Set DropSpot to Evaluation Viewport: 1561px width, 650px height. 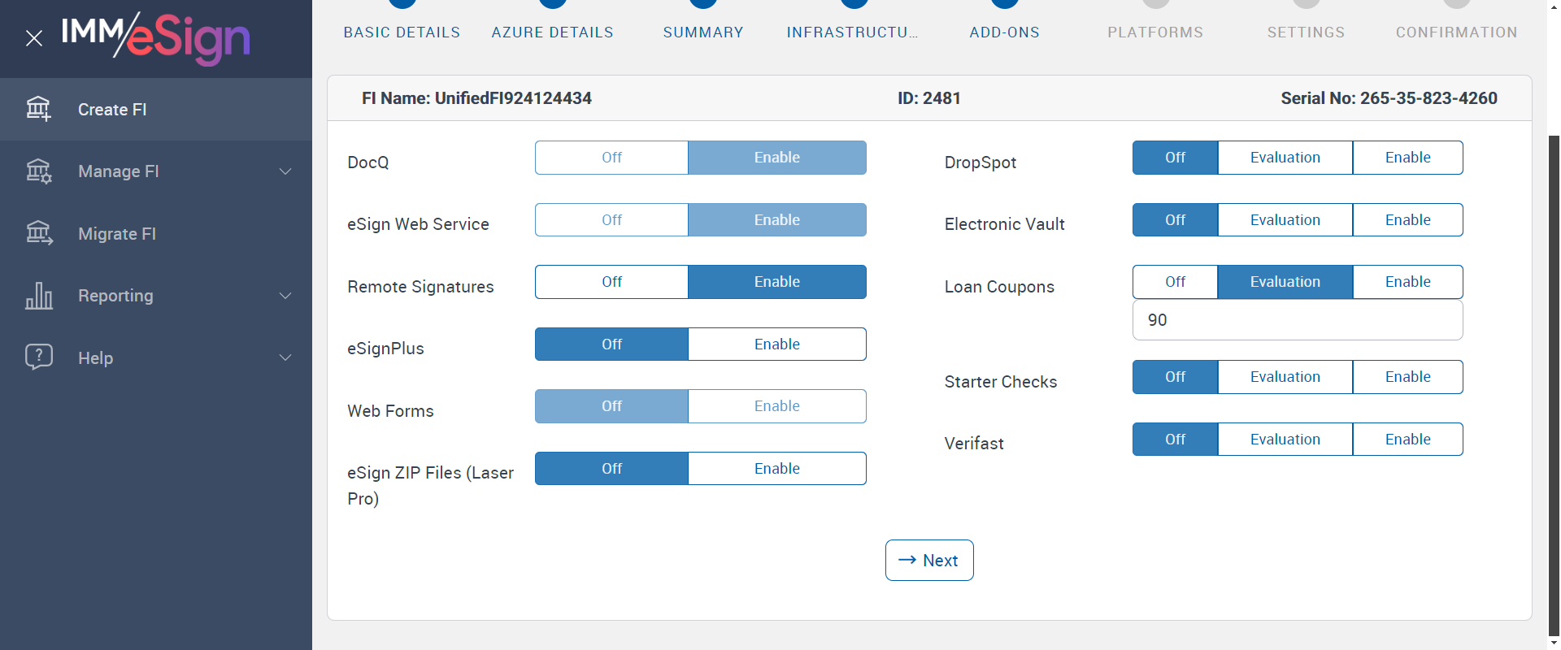tap(1285, 158)
